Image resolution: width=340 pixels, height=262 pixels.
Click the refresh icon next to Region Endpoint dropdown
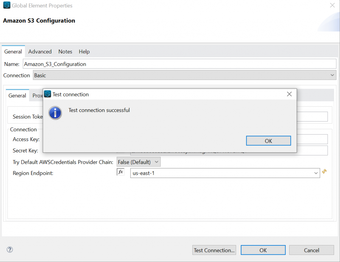click(324, 172)
